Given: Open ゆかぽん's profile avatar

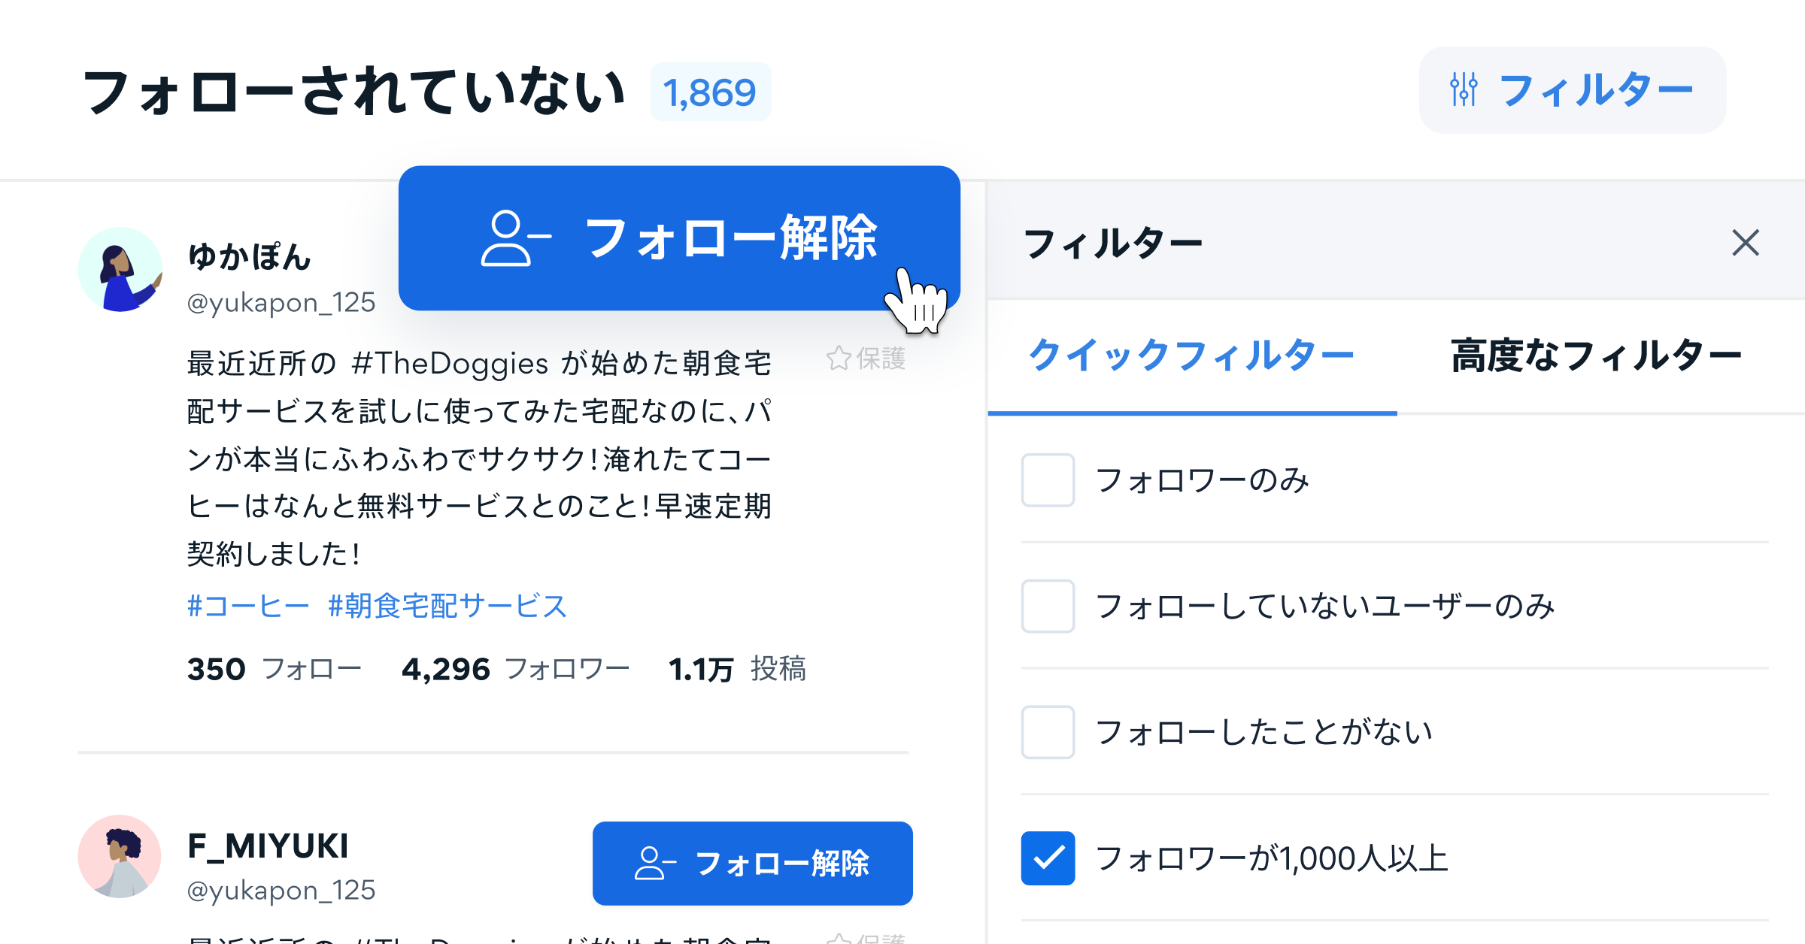Looking at the screenshot, I should (120, 268).
